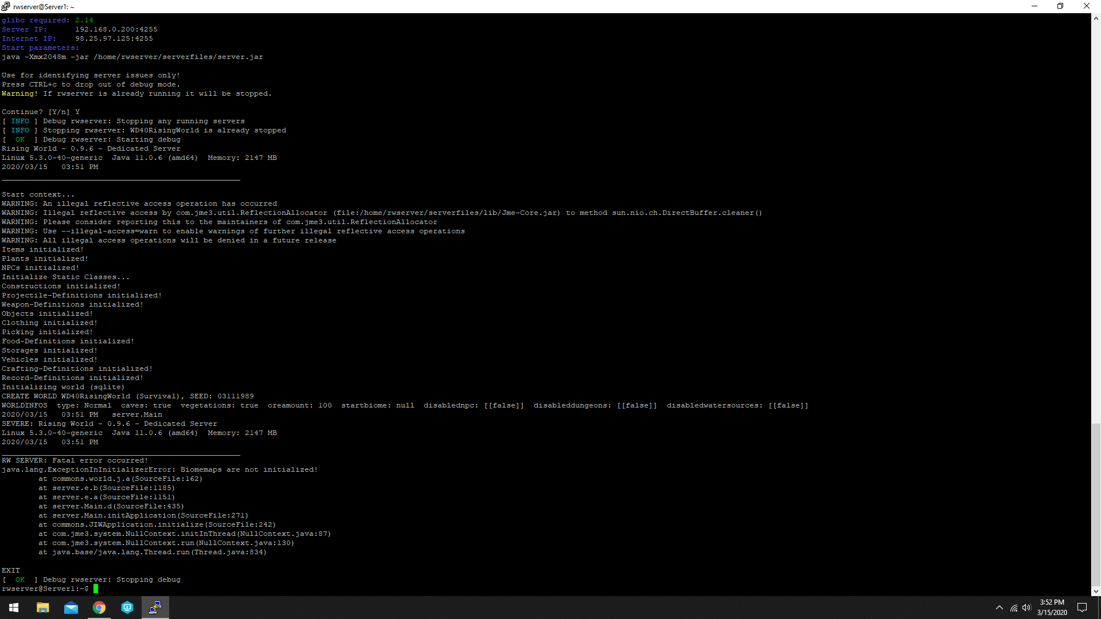Open the Wi-Fi network status icon
This screenshot has height=619, width=1101.
coord(1014,608)
